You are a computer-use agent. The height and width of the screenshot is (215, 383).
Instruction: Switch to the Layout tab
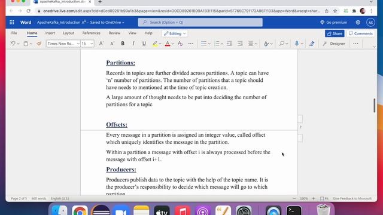68,33
